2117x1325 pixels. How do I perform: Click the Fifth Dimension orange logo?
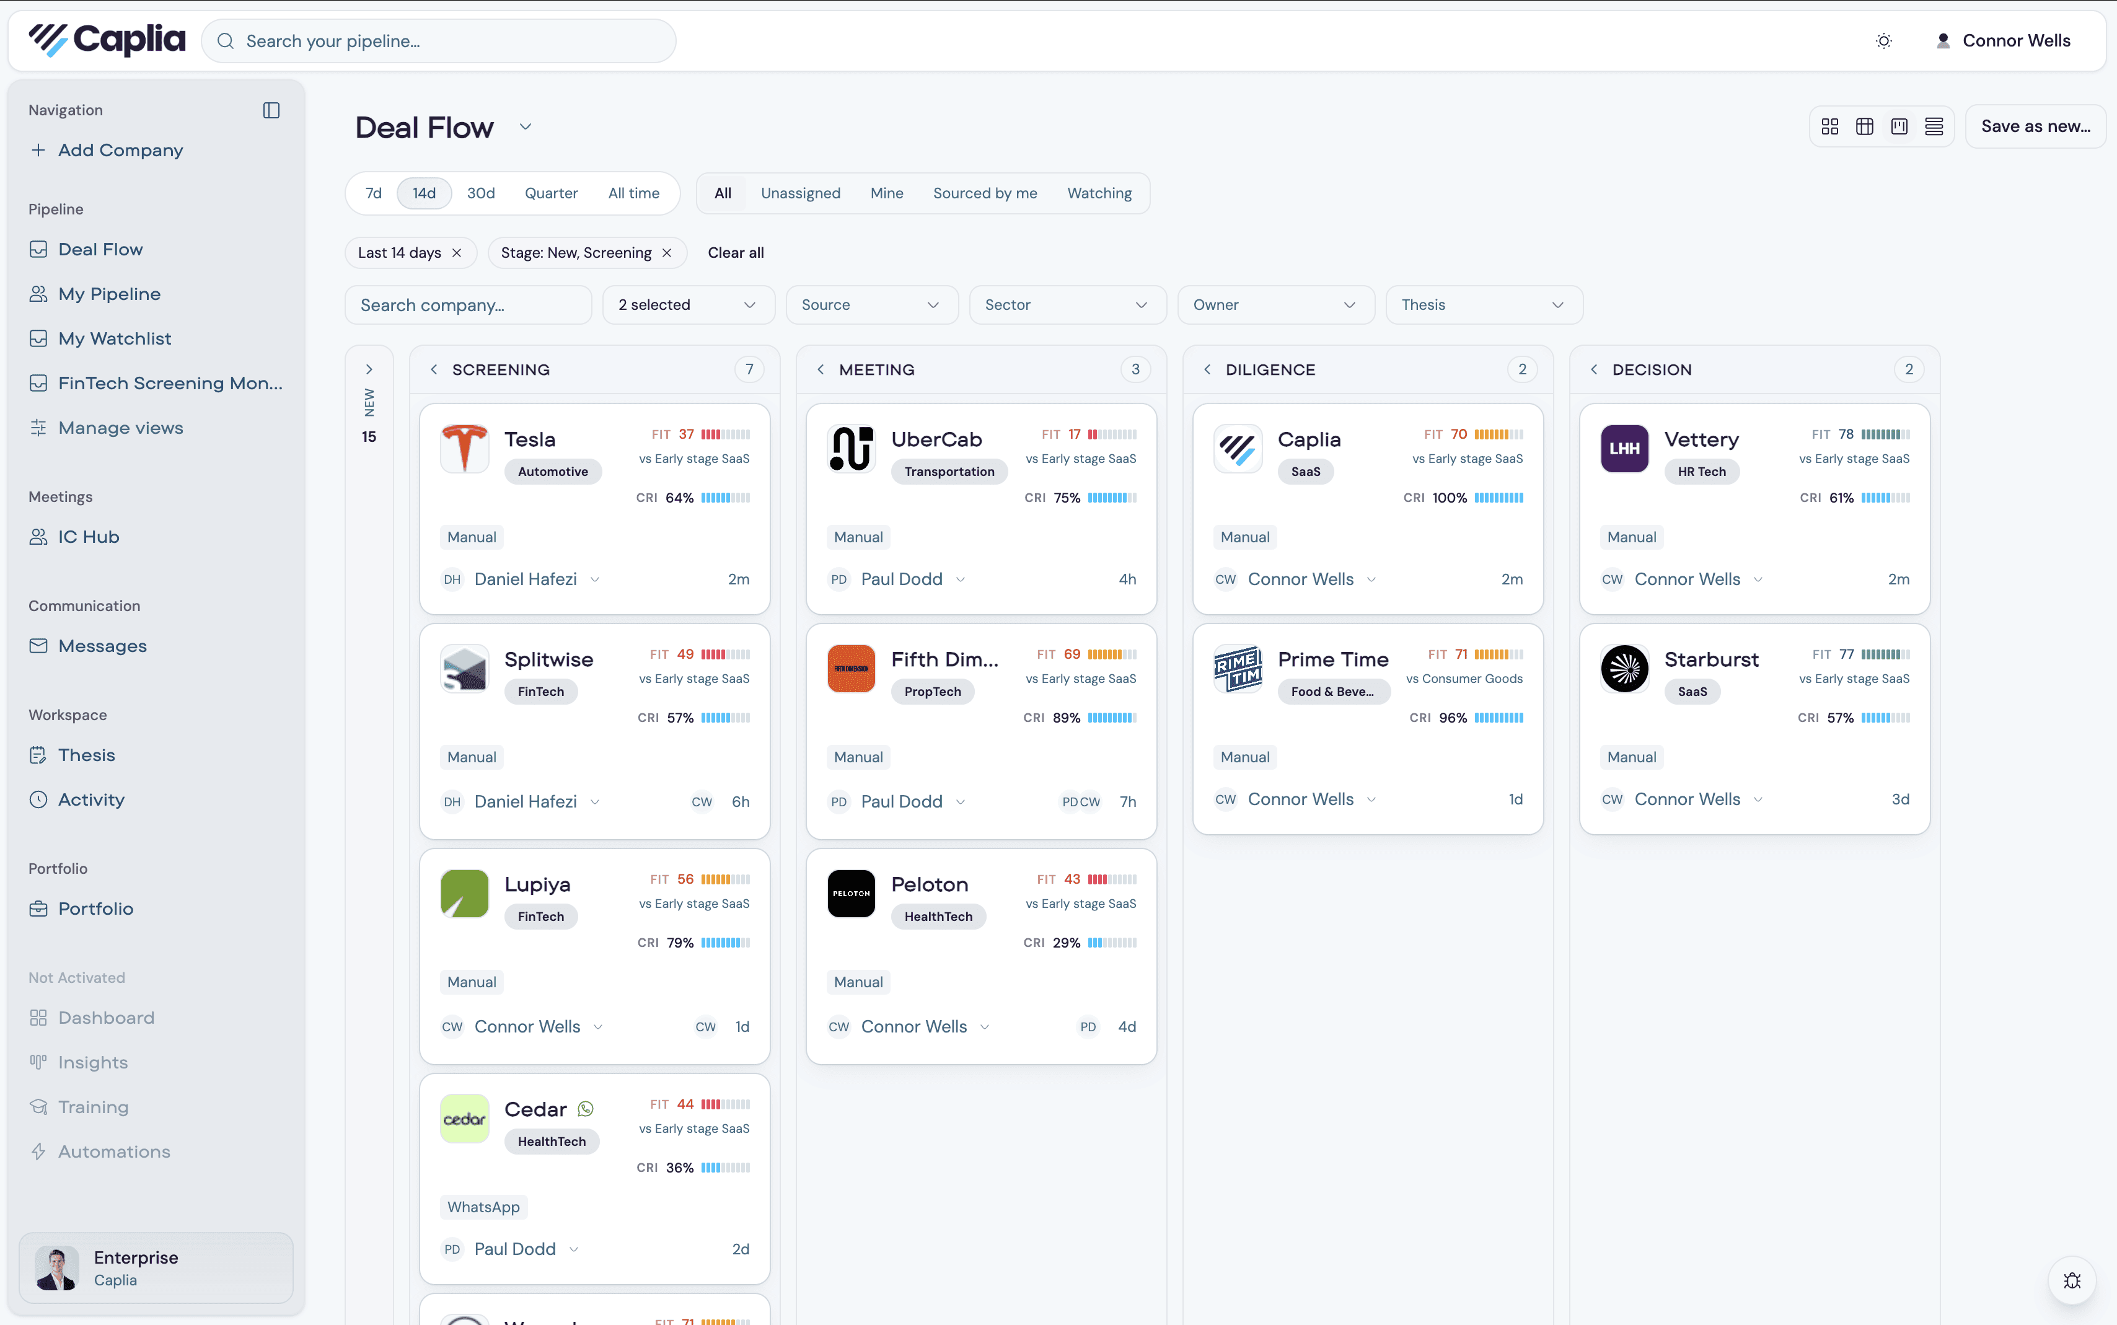pos(851,669)
